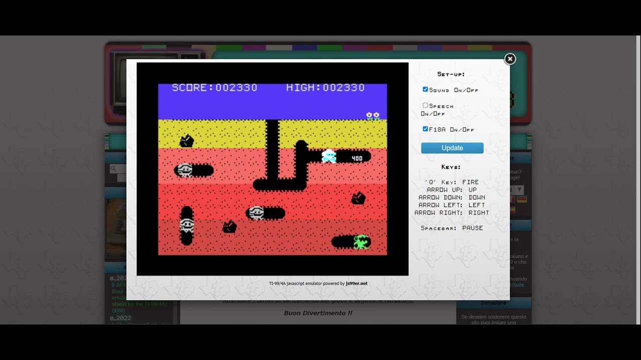Screen dimensions: 641x360
Task: Click the blue Update button
Action: (452, 148)
